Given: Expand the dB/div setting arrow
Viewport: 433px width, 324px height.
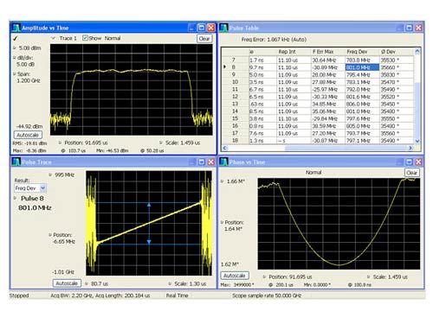Looking at the screenshot, I should (x=15, y=58).
